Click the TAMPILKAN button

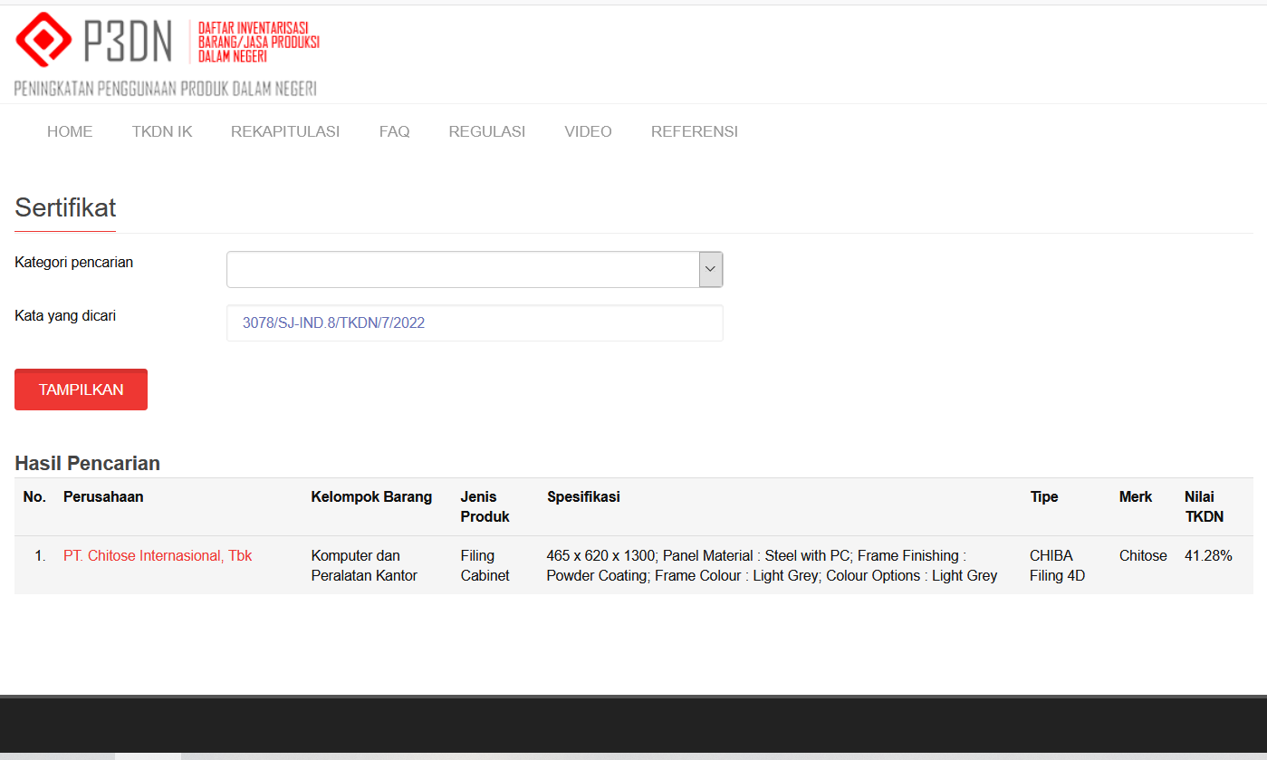click(81, 390)
